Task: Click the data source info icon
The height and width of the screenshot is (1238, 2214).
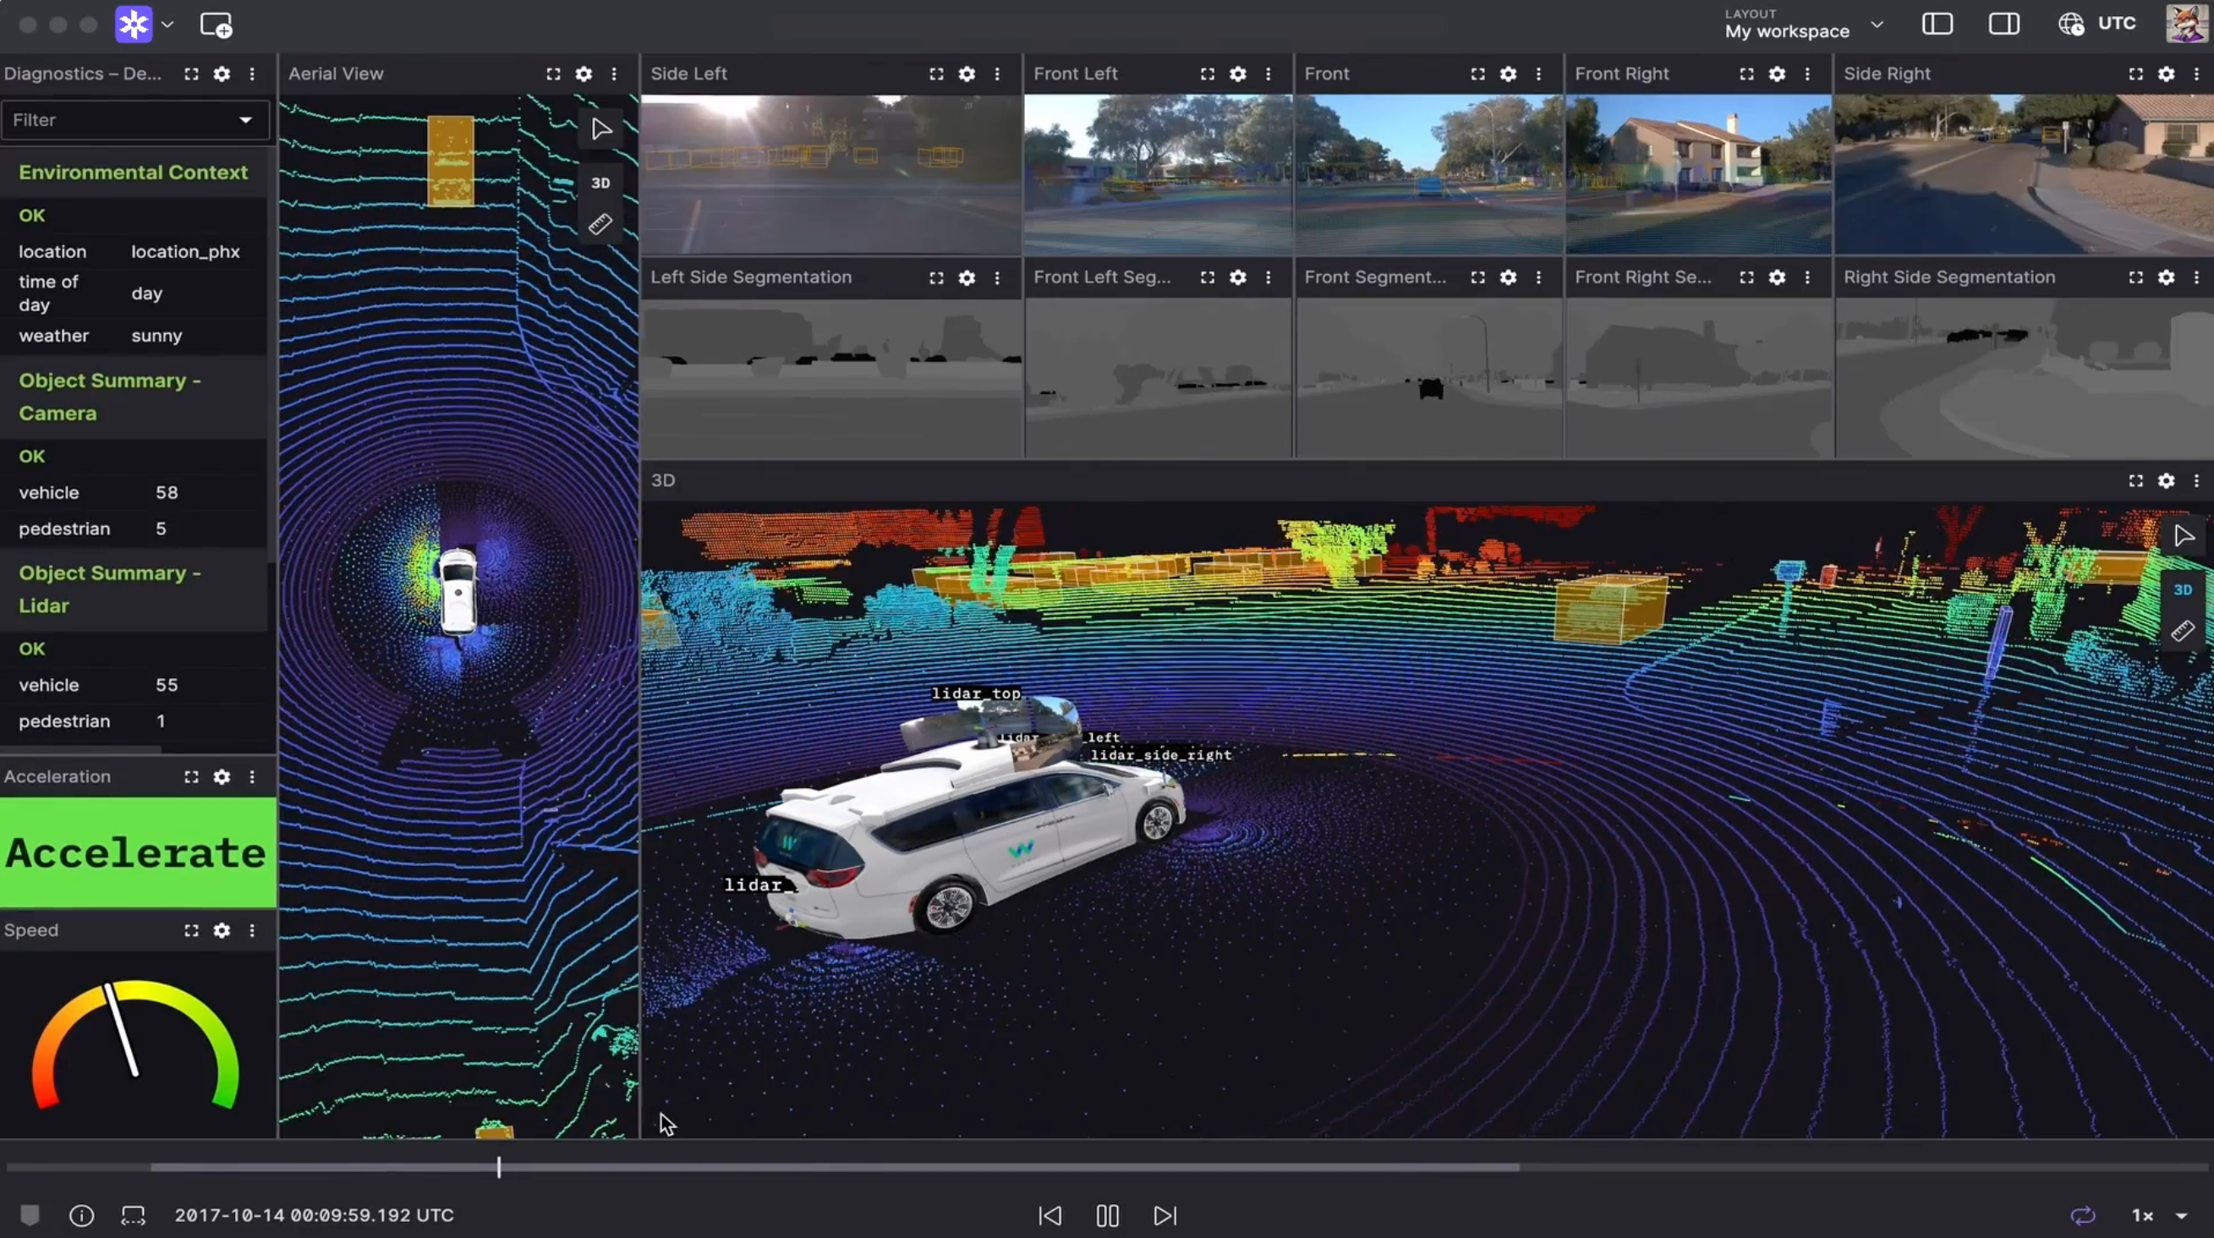Action: (82, 1216)
